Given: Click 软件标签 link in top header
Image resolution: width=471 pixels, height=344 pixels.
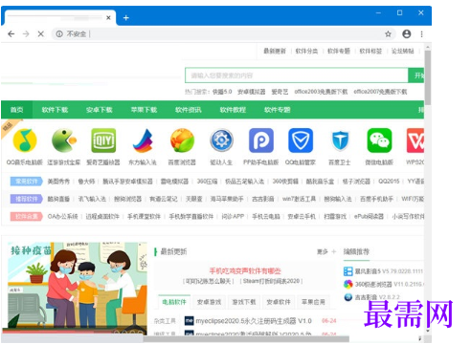Looking at the screenshot, I should tap(370, 51).
